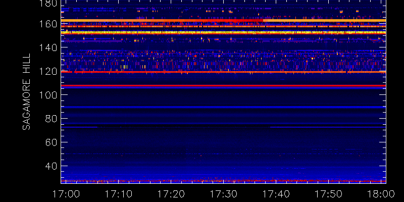
Task: Click the solid red band near 108
Action: pyautogui.click(x=223, y=85)
